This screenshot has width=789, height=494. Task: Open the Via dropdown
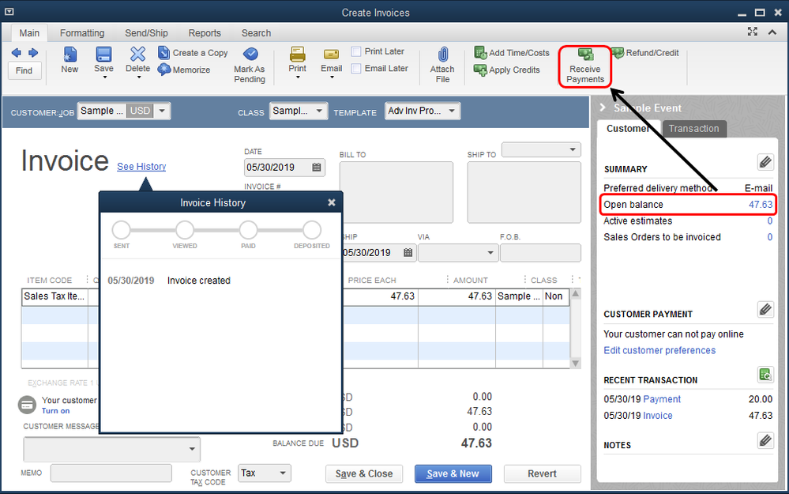(490, 252)
